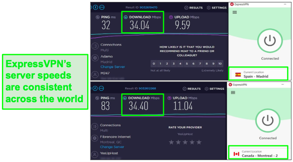Click the download icon beside DOWNLOAD Mbps in the bottom speedtest

pos(125,98)
